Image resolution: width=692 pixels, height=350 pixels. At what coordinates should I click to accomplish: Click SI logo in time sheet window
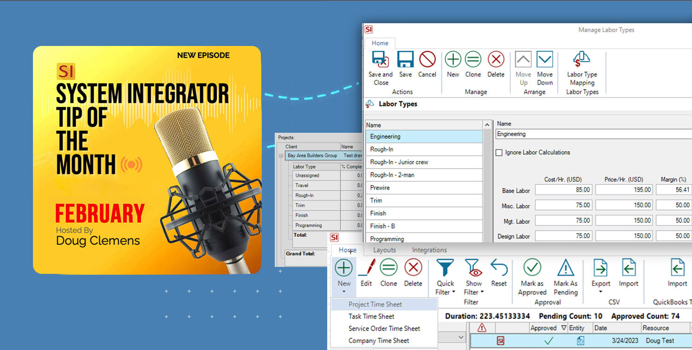click(335, 238)
